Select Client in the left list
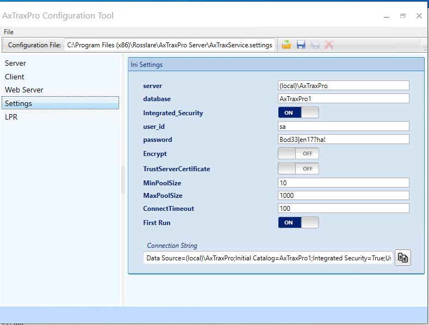 tap(60, 77)
